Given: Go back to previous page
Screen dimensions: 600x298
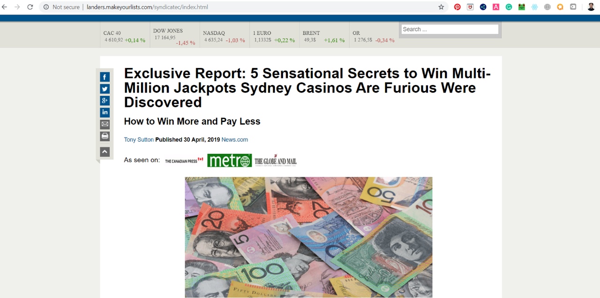Looking at the screenshot, I should click(x=5, y=7).
